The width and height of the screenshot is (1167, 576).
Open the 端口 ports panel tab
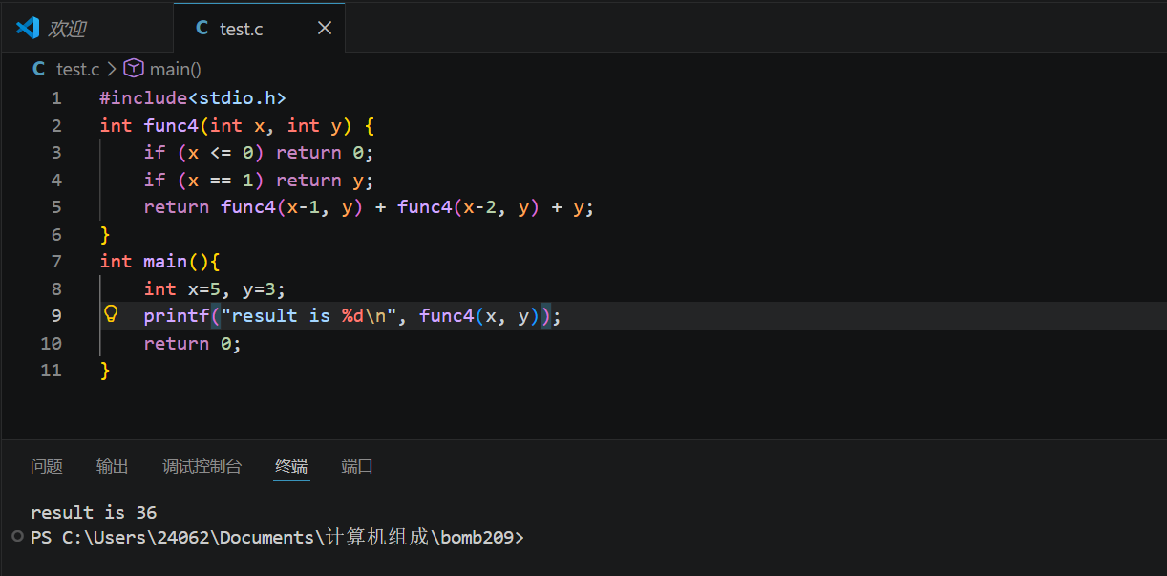click(357, 466)
